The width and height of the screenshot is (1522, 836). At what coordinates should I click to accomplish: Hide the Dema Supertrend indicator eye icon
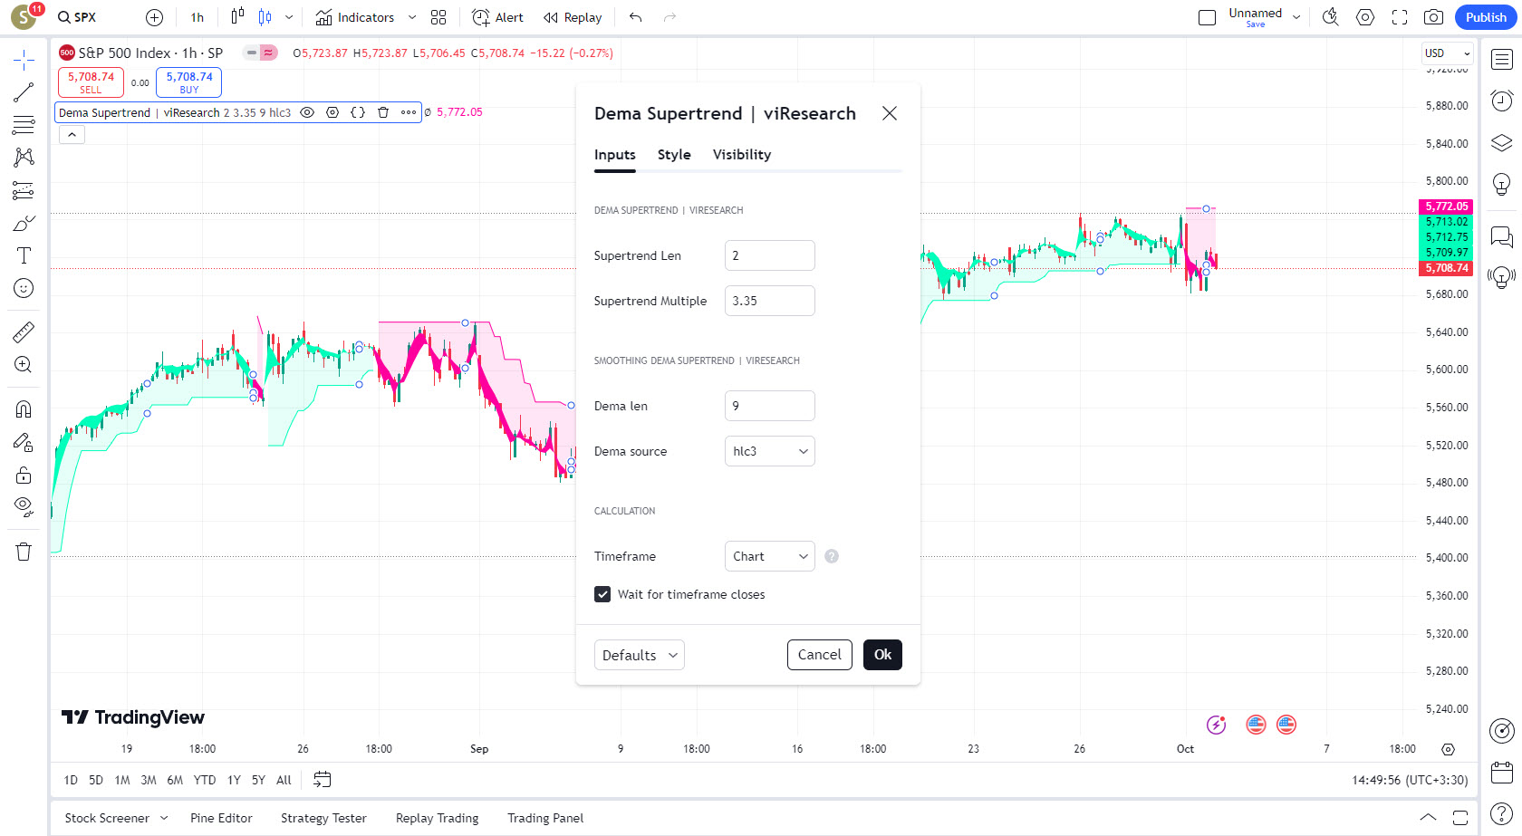[x=307, y=112]
